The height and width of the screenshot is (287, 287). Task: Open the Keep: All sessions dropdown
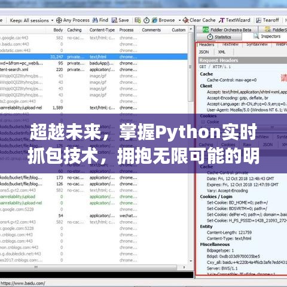32,20
